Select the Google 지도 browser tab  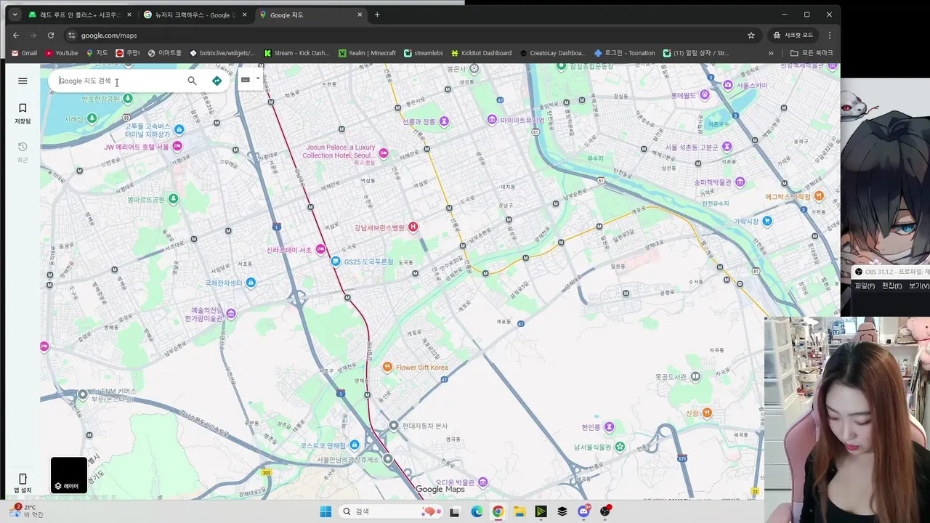click(310, 15)
